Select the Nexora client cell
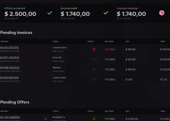This screenshot has height=121, width=170. pos(57,68)
